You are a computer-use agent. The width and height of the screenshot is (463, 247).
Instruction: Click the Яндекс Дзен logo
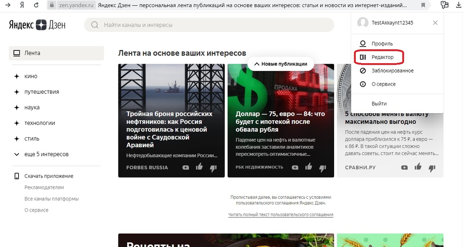click(x=37, y=25)
